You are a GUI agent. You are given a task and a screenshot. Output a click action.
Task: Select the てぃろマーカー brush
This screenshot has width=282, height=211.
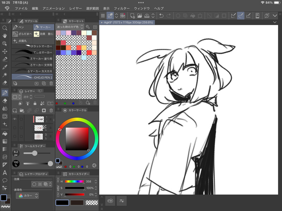click(32, 52)
